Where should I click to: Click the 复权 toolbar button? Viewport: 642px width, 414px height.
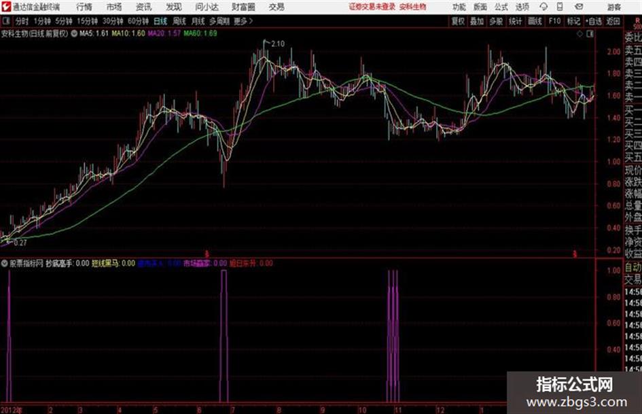[x=458, y=21]
